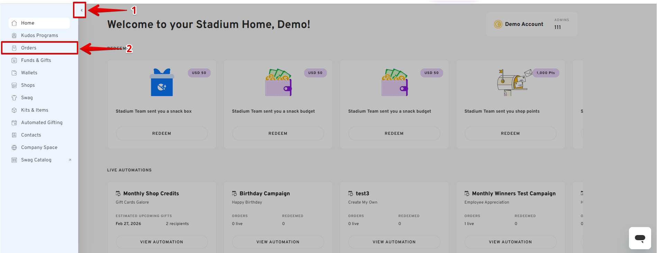Click the Kits & Items box icon

coord(14,110)
